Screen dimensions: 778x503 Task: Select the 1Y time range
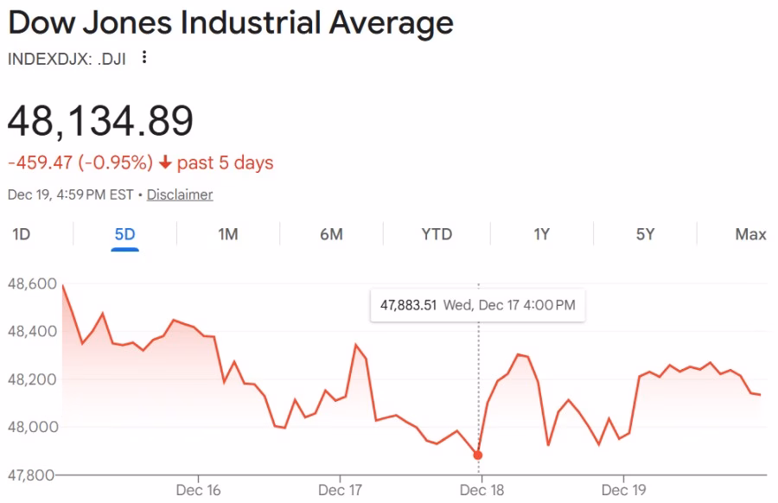(541, 234)
